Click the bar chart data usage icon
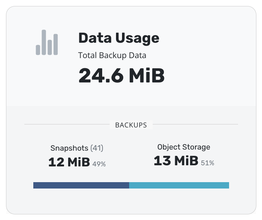Viewport: 262px width, 220px height. point(47,42)
